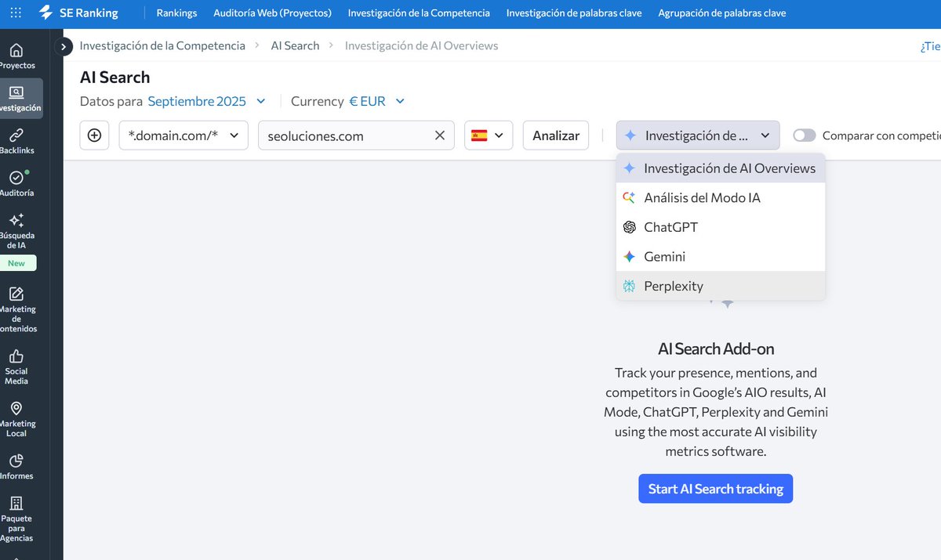Go to Investigación de la Competencia breadcrumb
The image size is (941, 560).
click(162, 45)
